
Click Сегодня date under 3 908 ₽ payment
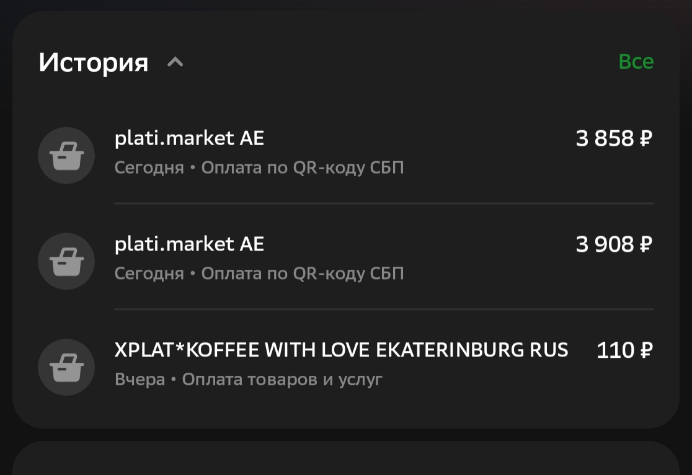149,274
